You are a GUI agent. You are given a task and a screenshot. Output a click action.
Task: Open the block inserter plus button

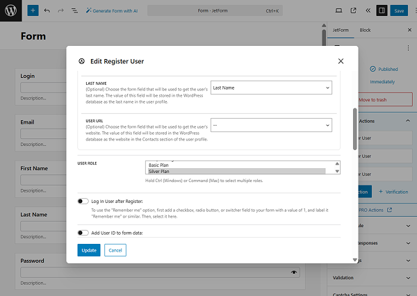(33, 10)
